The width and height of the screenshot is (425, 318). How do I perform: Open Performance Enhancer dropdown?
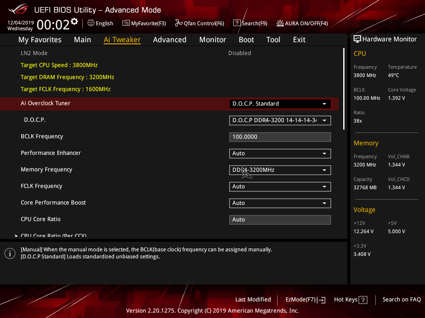pos(280,154)
